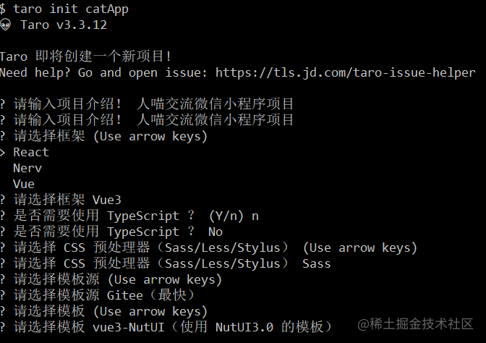Select the Vue framework option
Image resolution: width=486 pixels, height=343 pixels.
point(24,184)
